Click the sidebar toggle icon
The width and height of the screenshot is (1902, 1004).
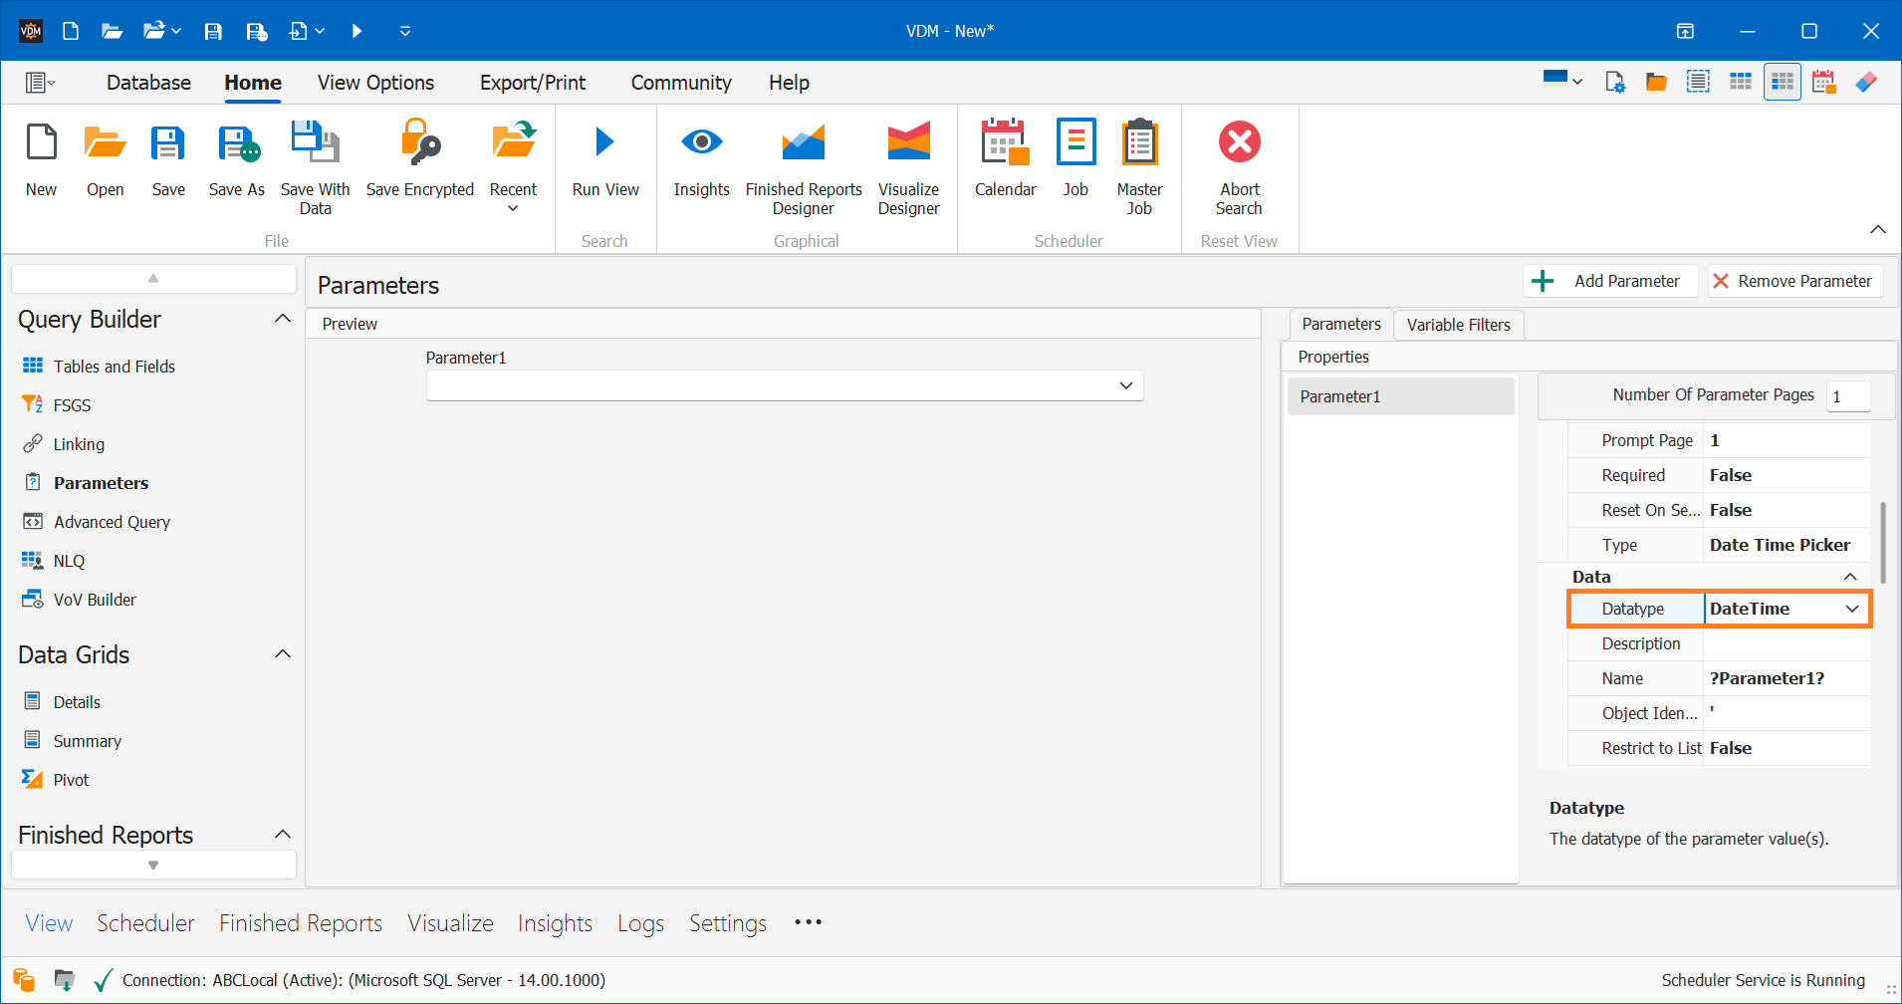40,83
